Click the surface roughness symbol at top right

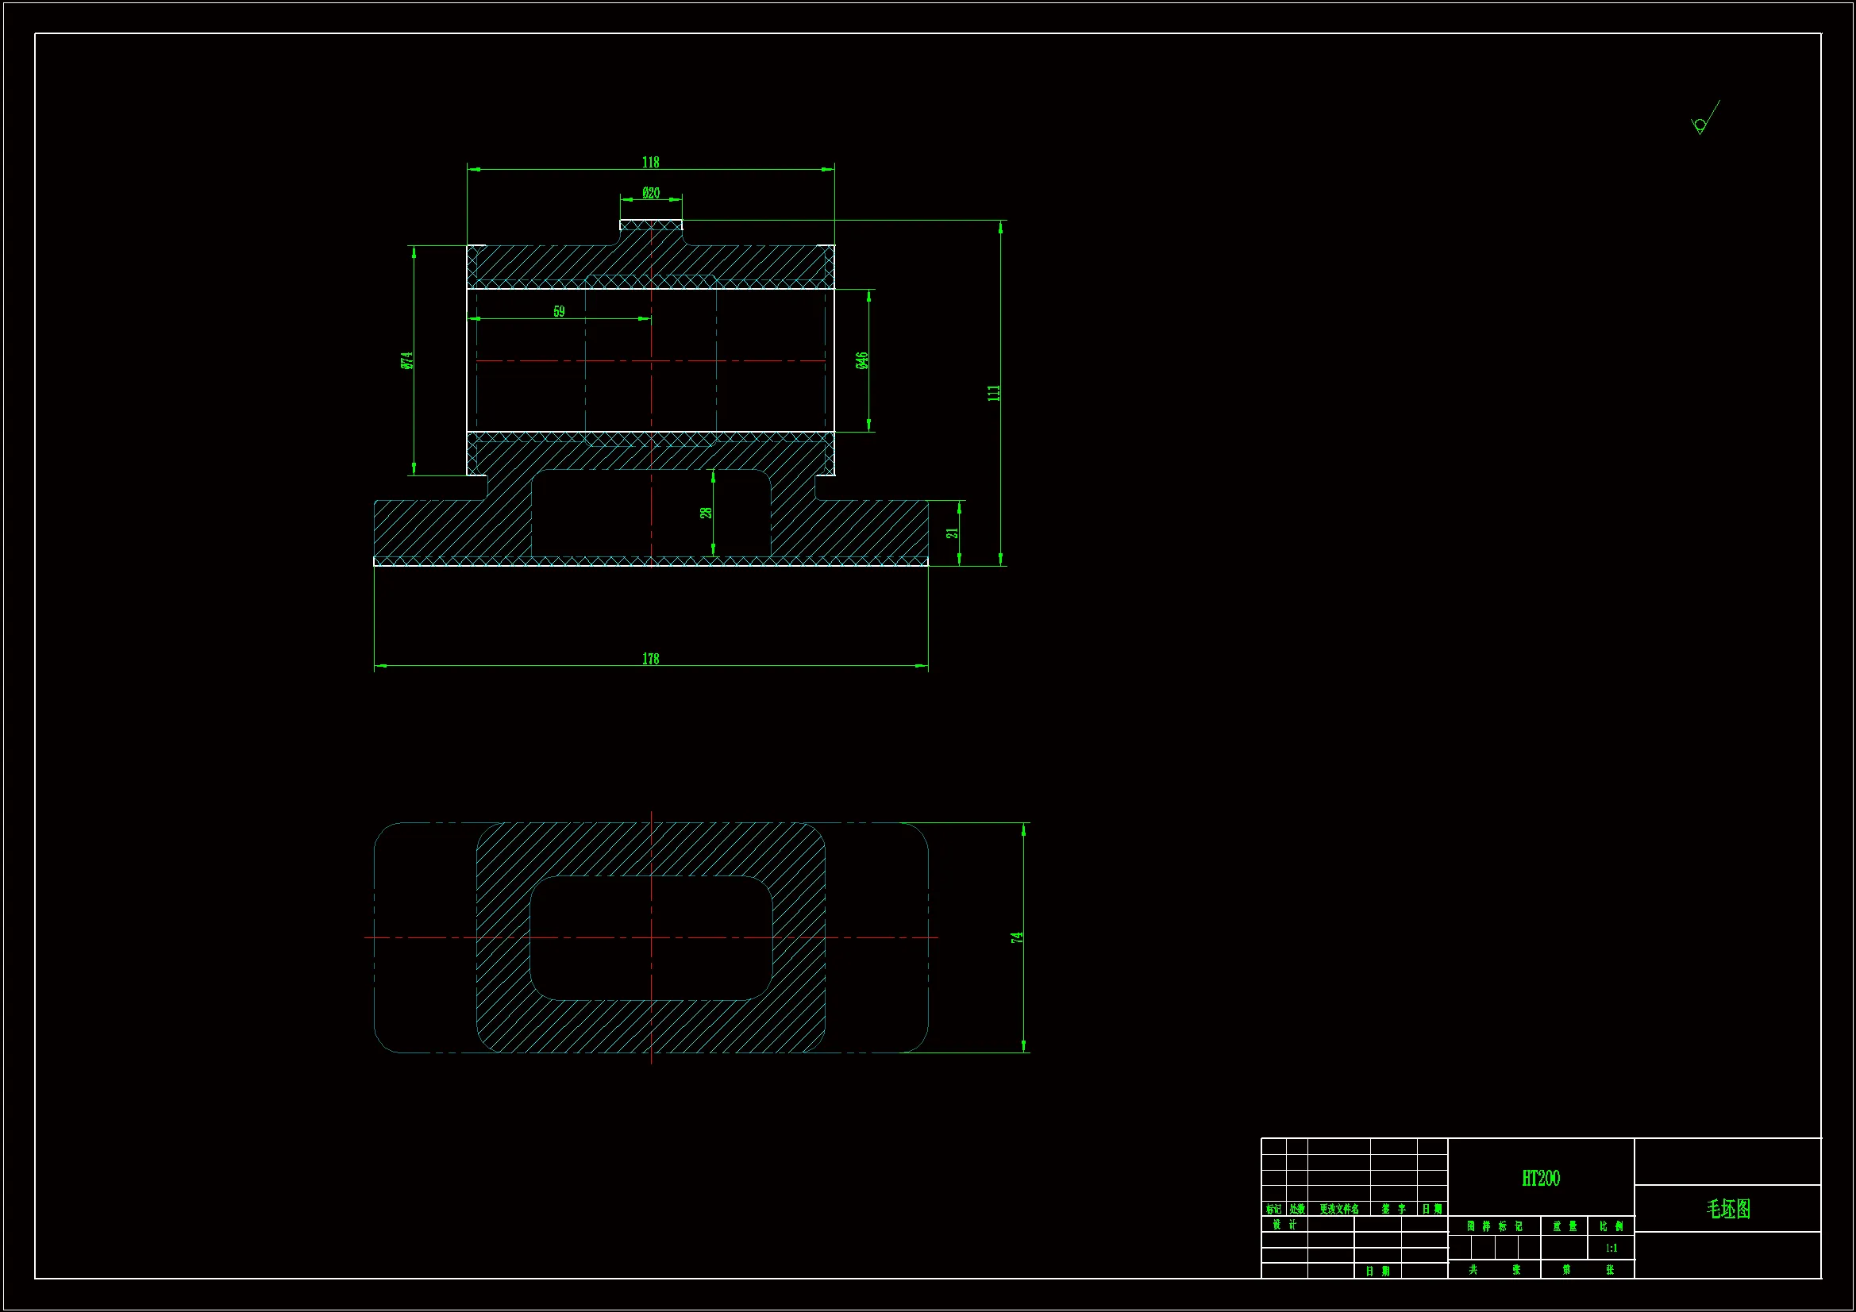1703,121
